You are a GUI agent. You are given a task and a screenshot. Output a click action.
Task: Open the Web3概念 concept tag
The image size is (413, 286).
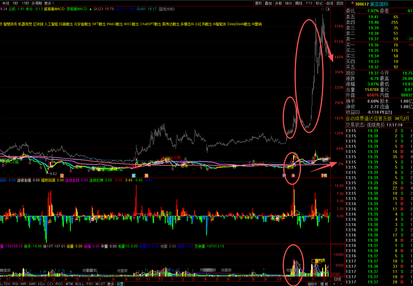pos(115,24)
